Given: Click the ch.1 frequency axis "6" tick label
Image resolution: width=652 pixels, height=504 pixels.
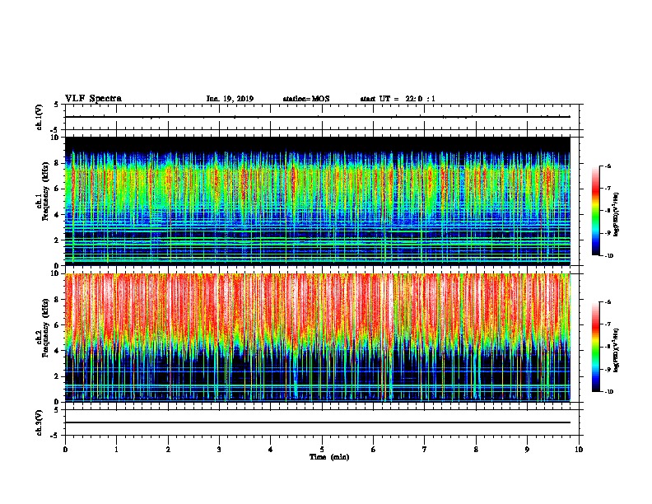Looking at the screenshot, I should click(x=58, y=189).
